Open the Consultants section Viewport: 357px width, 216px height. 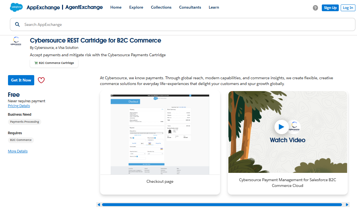coord(190,7)
